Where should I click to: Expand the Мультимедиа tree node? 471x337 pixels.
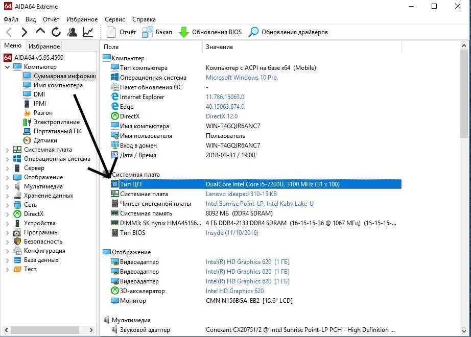[x=8, y=187]
